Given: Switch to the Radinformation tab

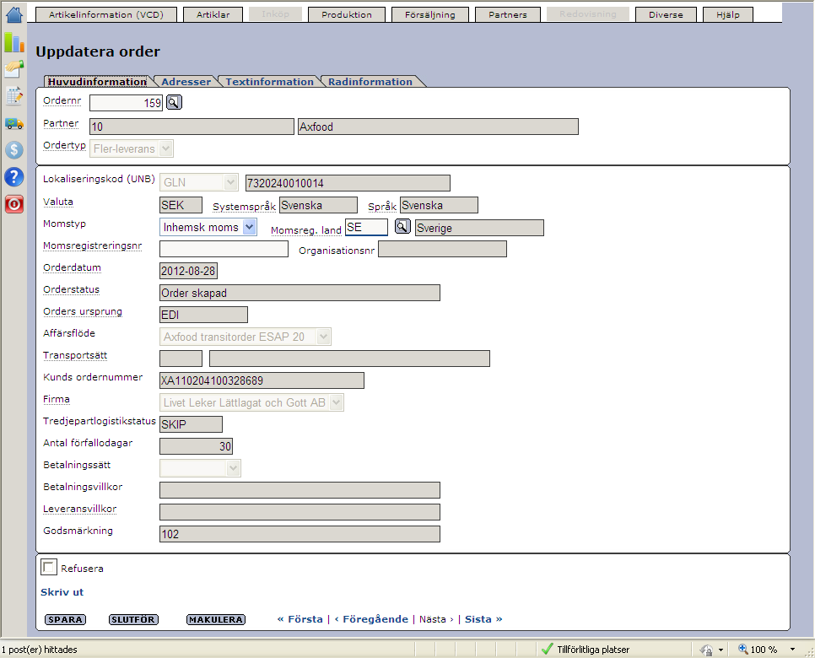Looking at the screenshot, I should click(x=370, y=82).
